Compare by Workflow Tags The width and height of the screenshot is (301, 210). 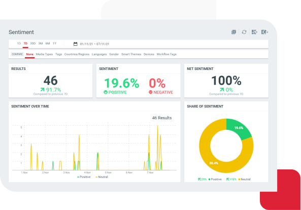coord(166,54)
